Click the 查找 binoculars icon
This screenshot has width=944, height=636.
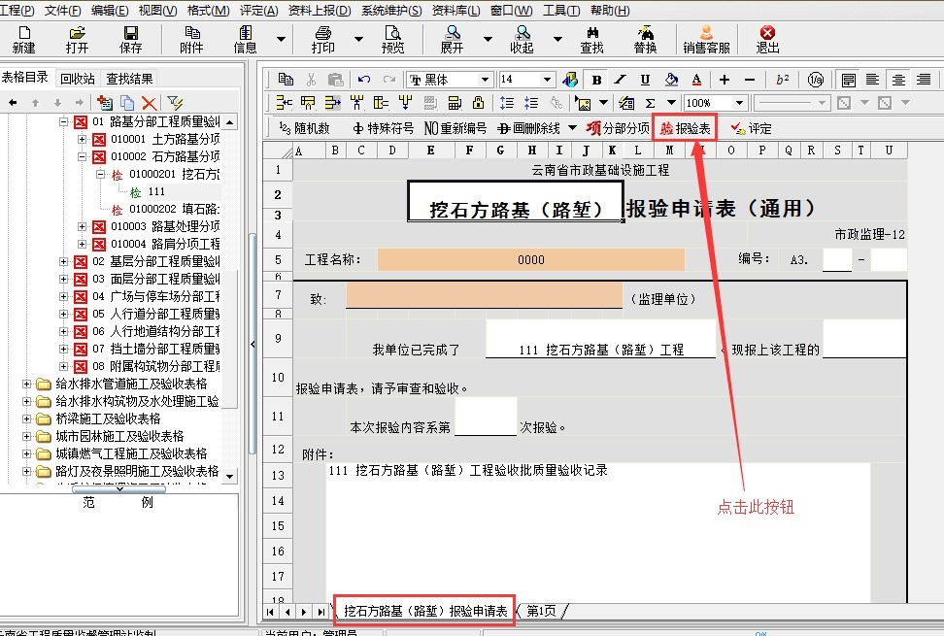click(591, 39)
